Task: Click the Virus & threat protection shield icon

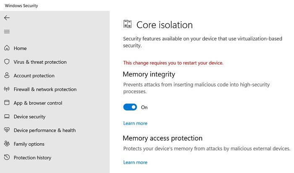Action: [x=7, y=62]
